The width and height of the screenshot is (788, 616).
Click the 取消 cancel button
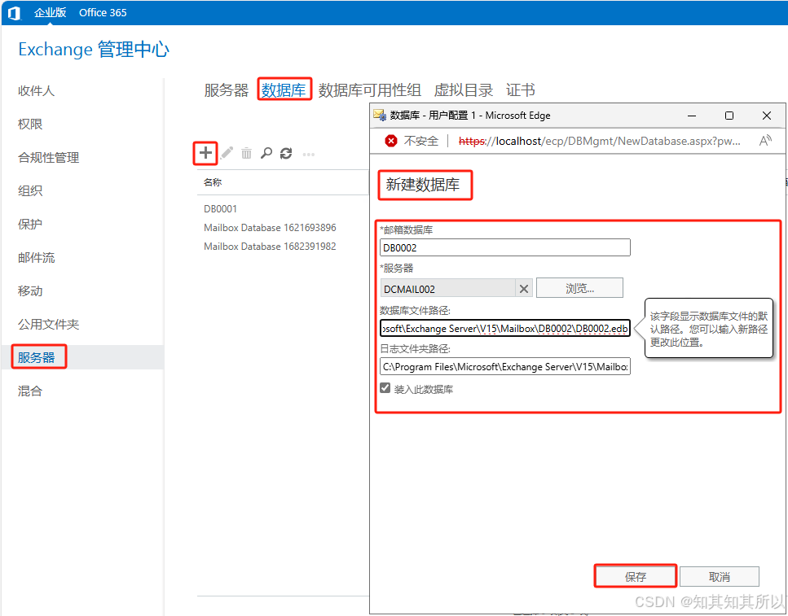tap(720, 576)
